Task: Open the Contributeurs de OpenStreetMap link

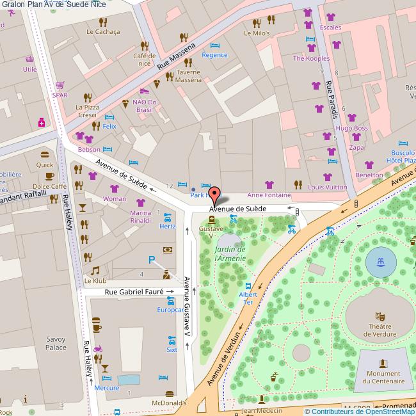Action: [x=359, y=412]
